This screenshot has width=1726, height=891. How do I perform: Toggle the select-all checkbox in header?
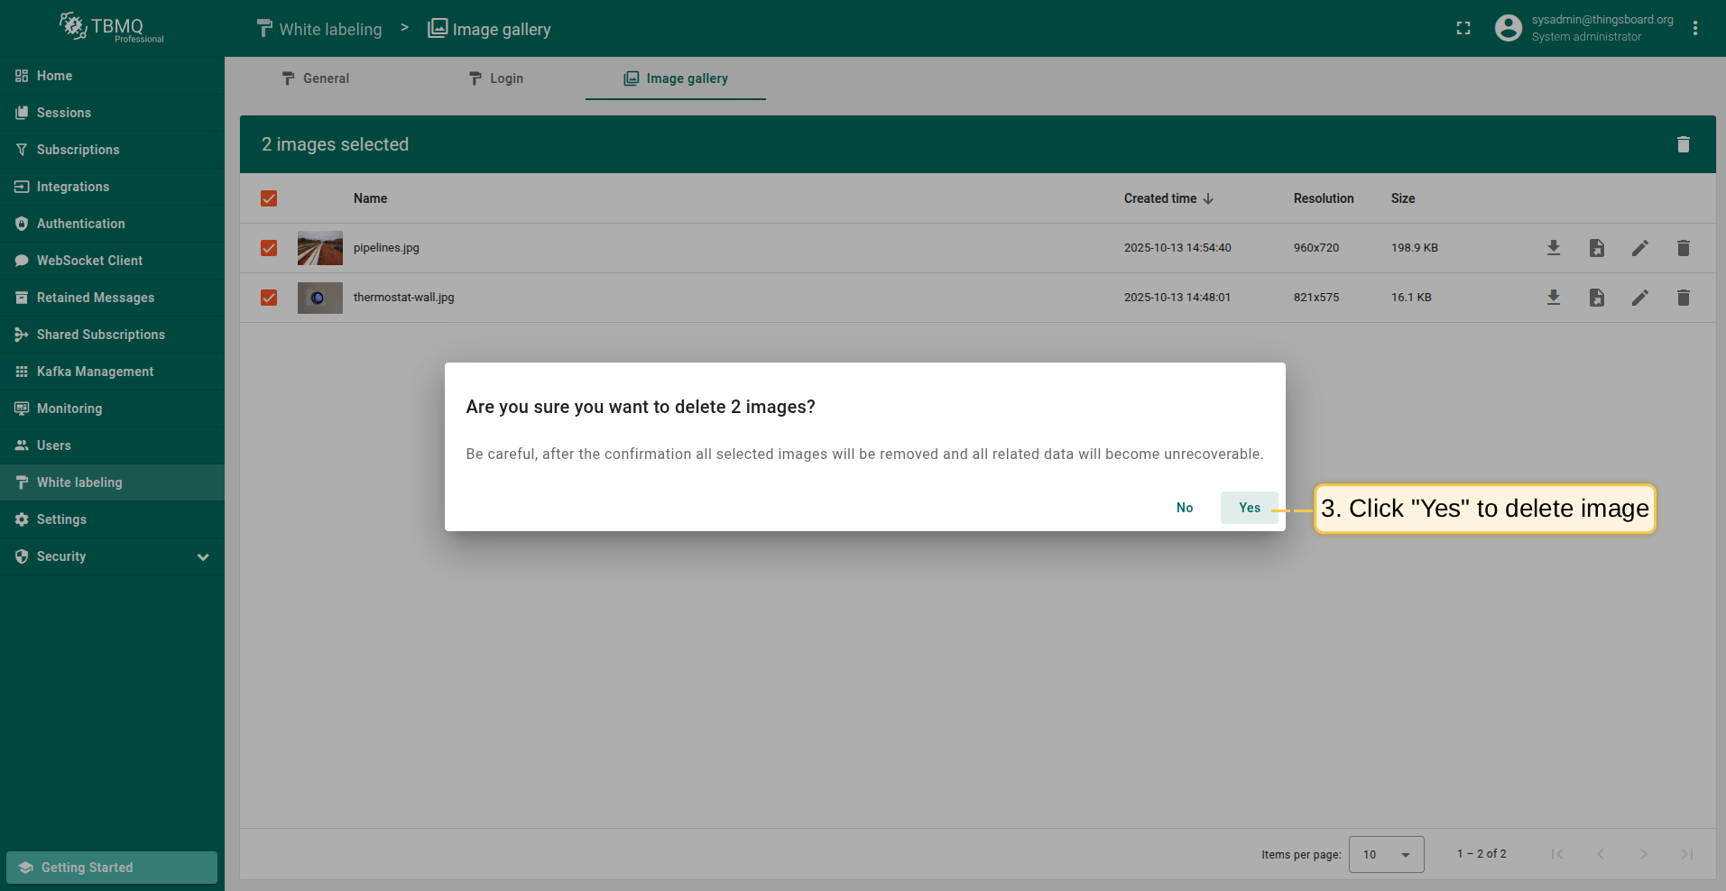269,198
